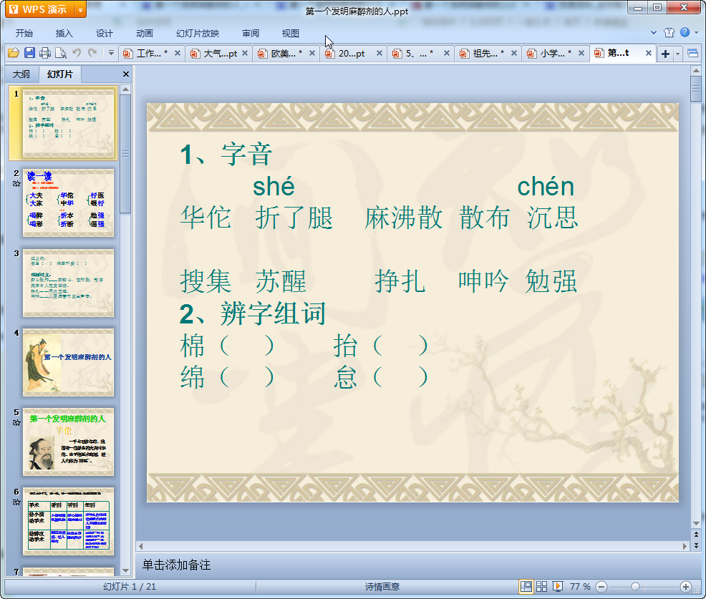Screen dimensions: 706x599
Task: Click the zoom in plus button
Action: (x=685, y=586)
